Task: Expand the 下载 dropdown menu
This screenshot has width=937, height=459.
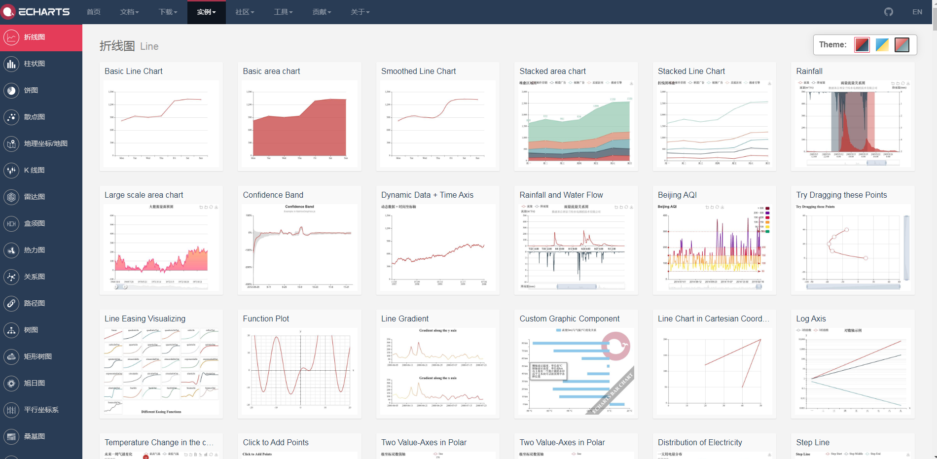Action: click(168, 12)
